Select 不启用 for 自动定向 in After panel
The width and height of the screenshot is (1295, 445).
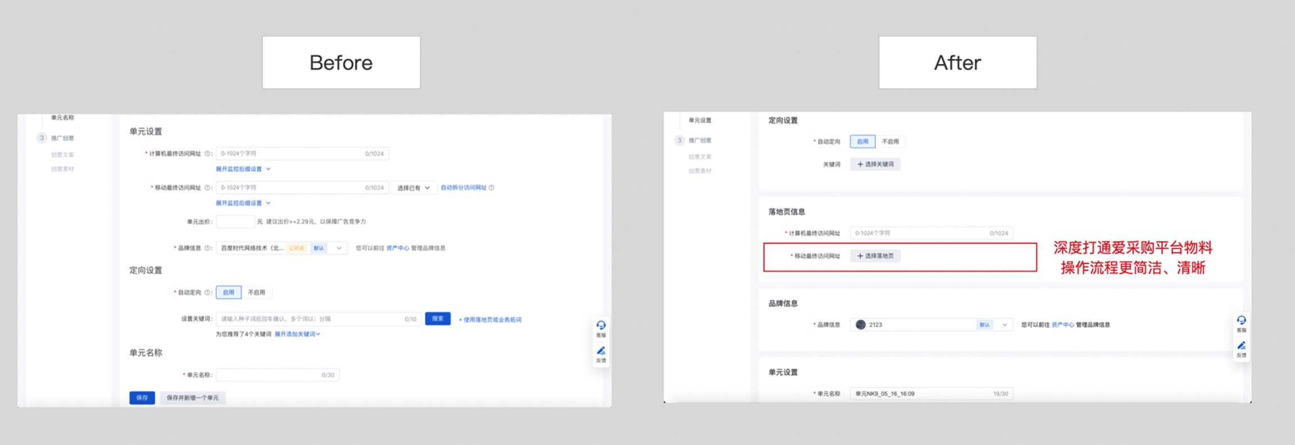(x=890, y=142)
